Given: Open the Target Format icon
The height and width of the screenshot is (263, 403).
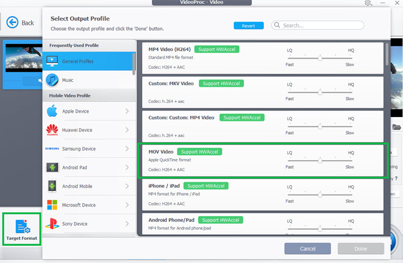Looking at the screenshot, I should (x=22, y=227).
